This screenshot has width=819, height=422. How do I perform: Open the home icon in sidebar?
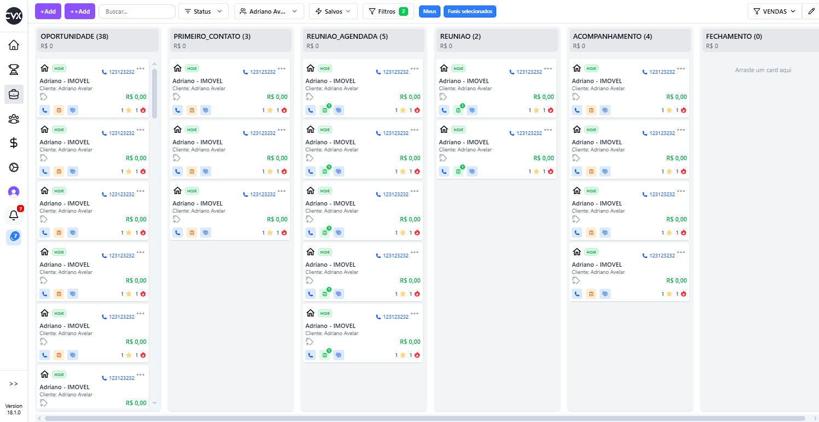point(13,45)
